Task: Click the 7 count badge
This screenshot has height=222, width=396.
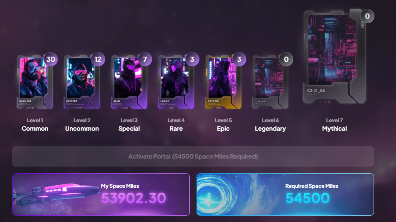Action: 145,59
